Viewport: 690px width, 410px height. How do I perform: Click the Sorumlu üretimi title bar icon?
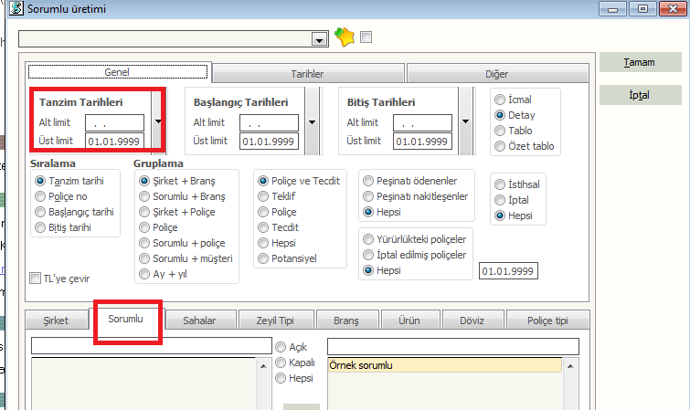8,9
